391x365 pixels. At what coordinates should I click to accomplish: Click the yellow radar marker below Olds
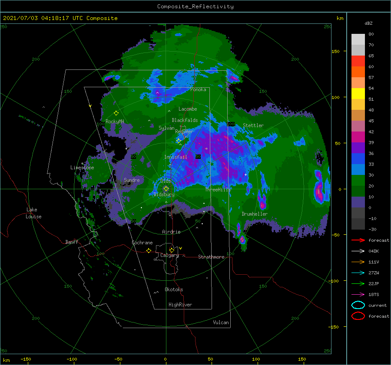(x=166, y=189)
